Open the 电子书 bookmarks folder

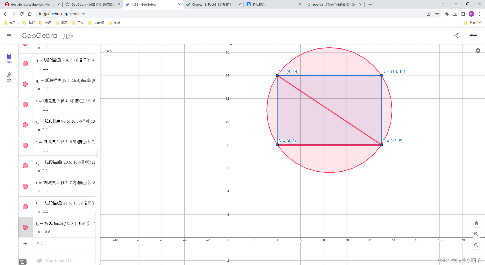coord(11,23)
